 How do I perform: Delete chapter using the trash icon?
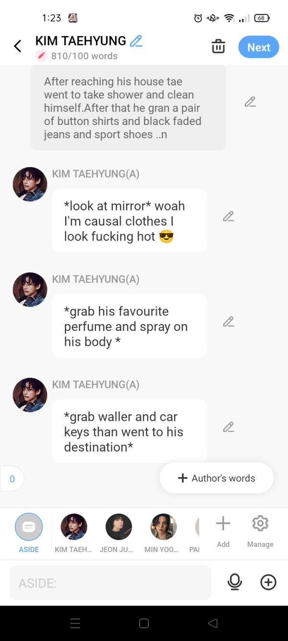point(218,47)
